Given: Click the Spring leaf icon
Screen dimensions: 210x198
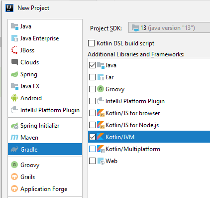Looking at the screenshot, I should point(14,74).
